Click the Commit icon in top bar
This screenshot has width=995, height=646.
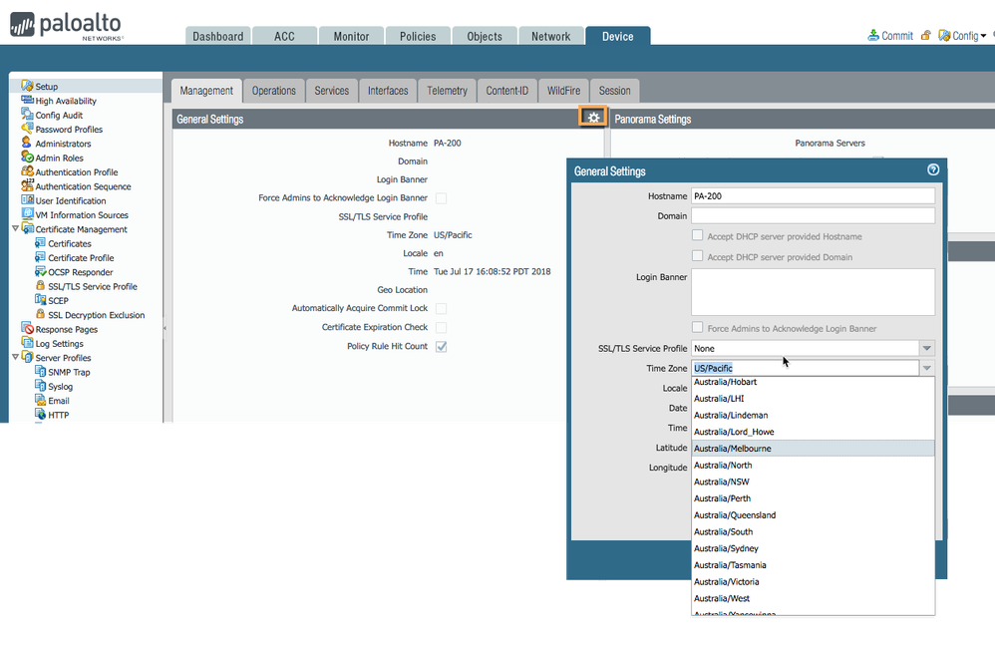(873, 35)
